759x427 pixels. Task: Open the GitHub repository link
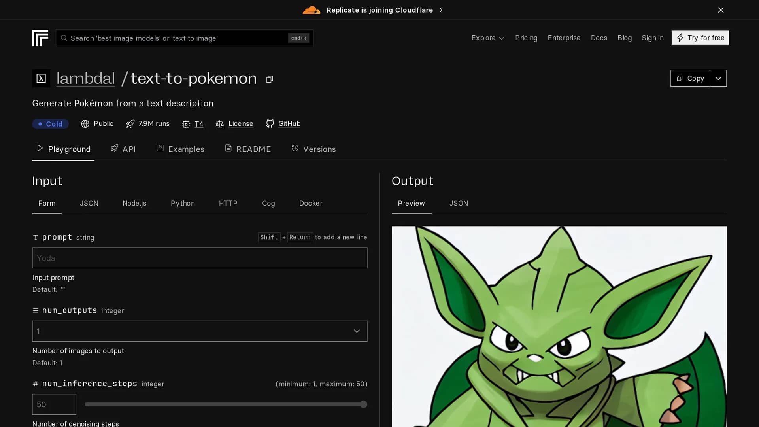289,124
